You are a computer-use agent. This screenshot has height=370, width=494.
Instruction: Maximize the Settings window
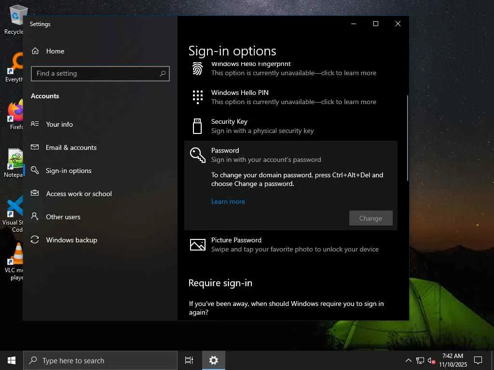[x=375, y=24]
